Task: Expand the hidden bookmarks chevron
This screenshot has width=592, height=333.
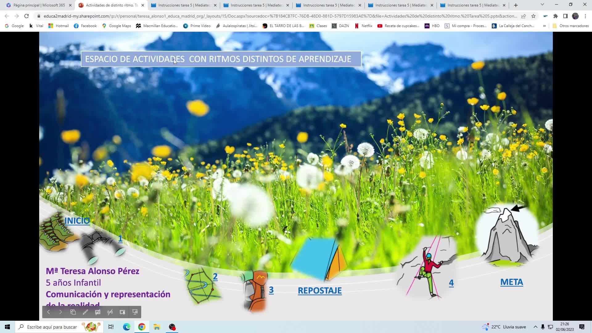Action: (x=544, y=26)
